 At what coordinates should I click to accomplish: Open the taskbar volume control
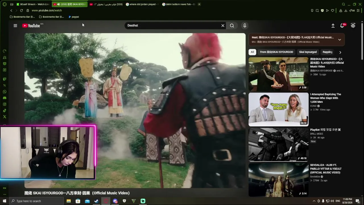point(332,201)
